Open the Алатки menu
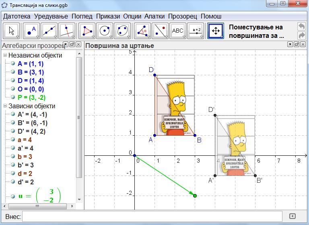 point(154,16)
